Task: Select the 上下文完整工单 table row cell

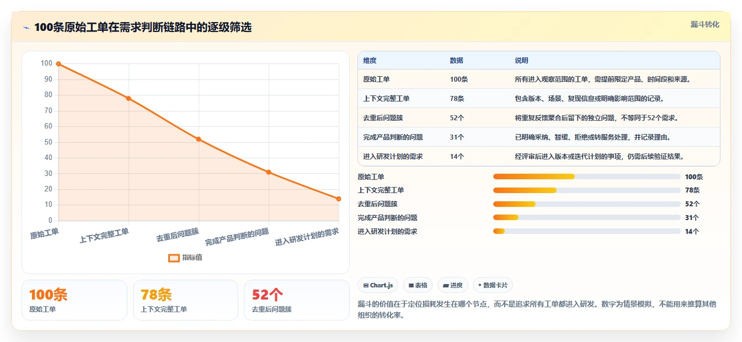Action: point(386,99)
